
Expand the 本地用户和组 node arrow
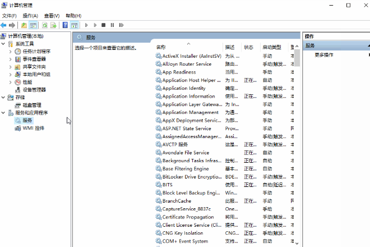[x=10, y=75]
